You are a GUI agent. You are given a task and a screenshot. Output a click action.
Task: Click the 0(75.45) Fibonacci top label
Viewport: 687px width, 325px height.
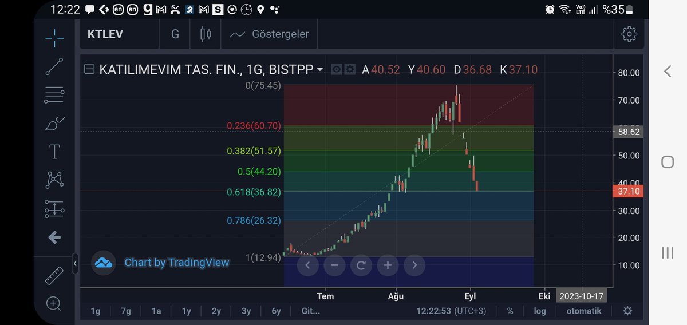pos(263,85)
